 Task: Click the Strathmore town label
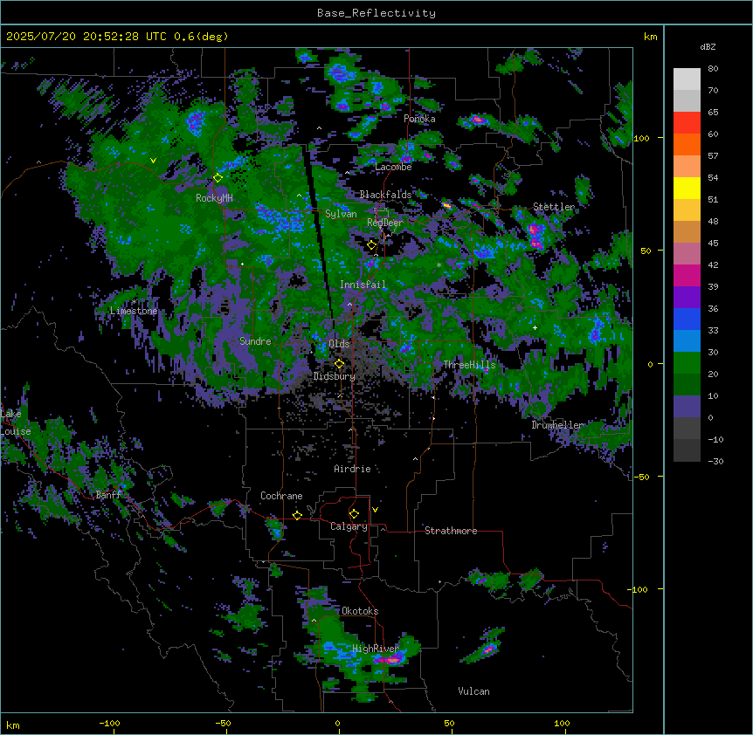click(451, 531)
